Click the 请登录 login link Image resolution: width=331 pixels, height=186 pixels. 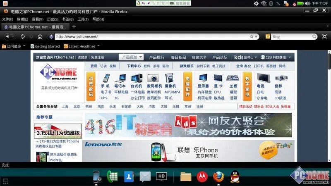(82, 57)
